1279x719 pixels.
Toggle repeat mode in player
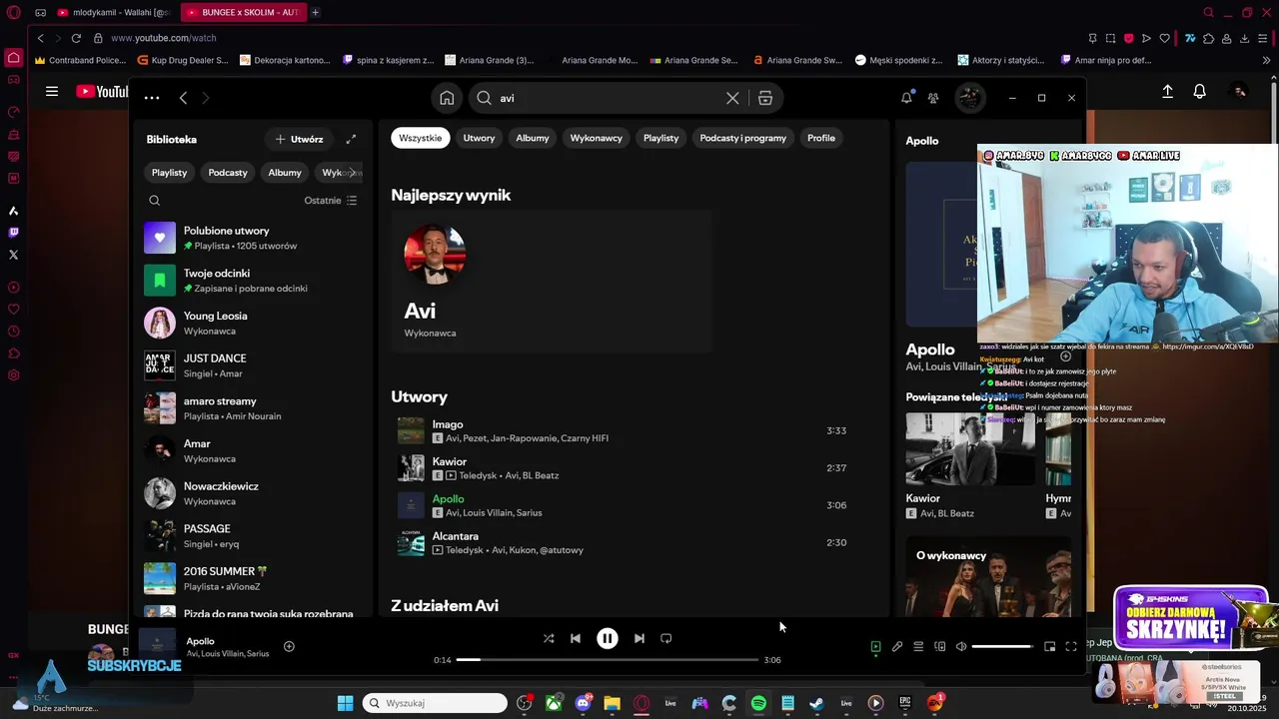[x=666, y=638]
